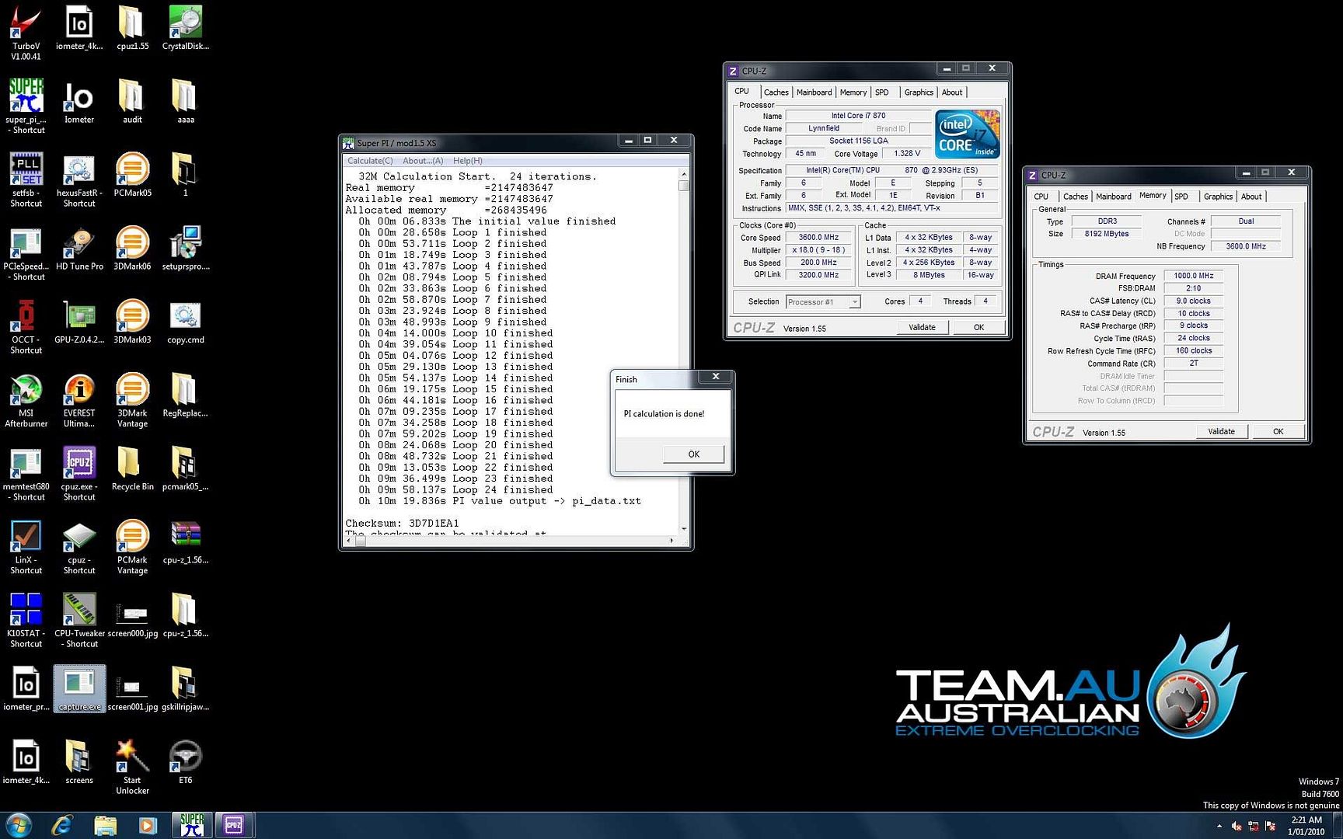Open Start Unlocker desktop icon
The image size is (1343, 839).
coord(132,767)
